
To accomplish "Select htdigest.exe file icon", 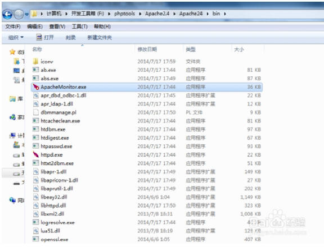I will pyautogui.click(x=35, y=138).
